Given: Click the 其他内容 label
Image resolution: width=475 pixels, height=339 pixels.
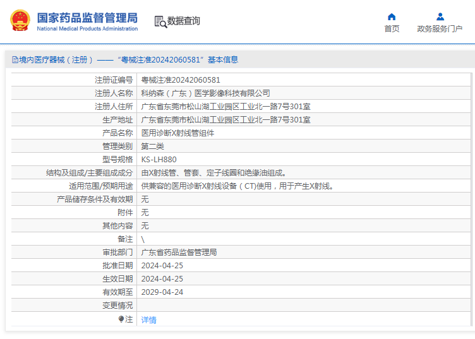Looking at the screenshot, I should 117,226.
